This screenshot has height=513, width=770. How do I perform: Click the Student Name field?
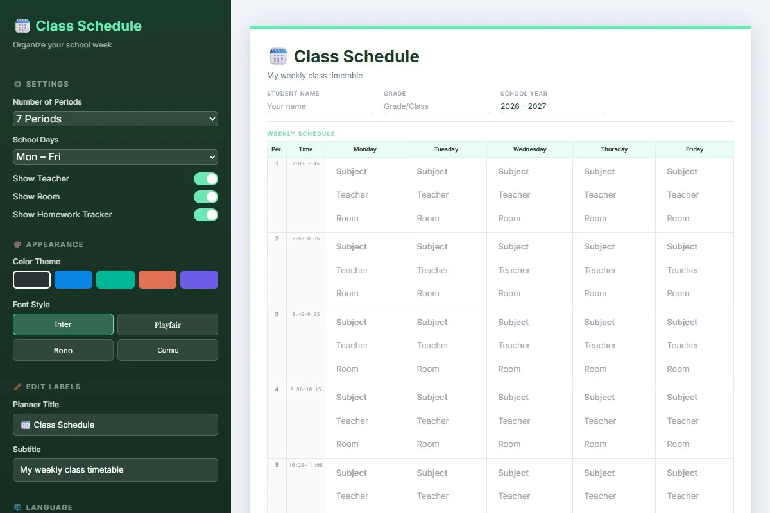(320, 106)
